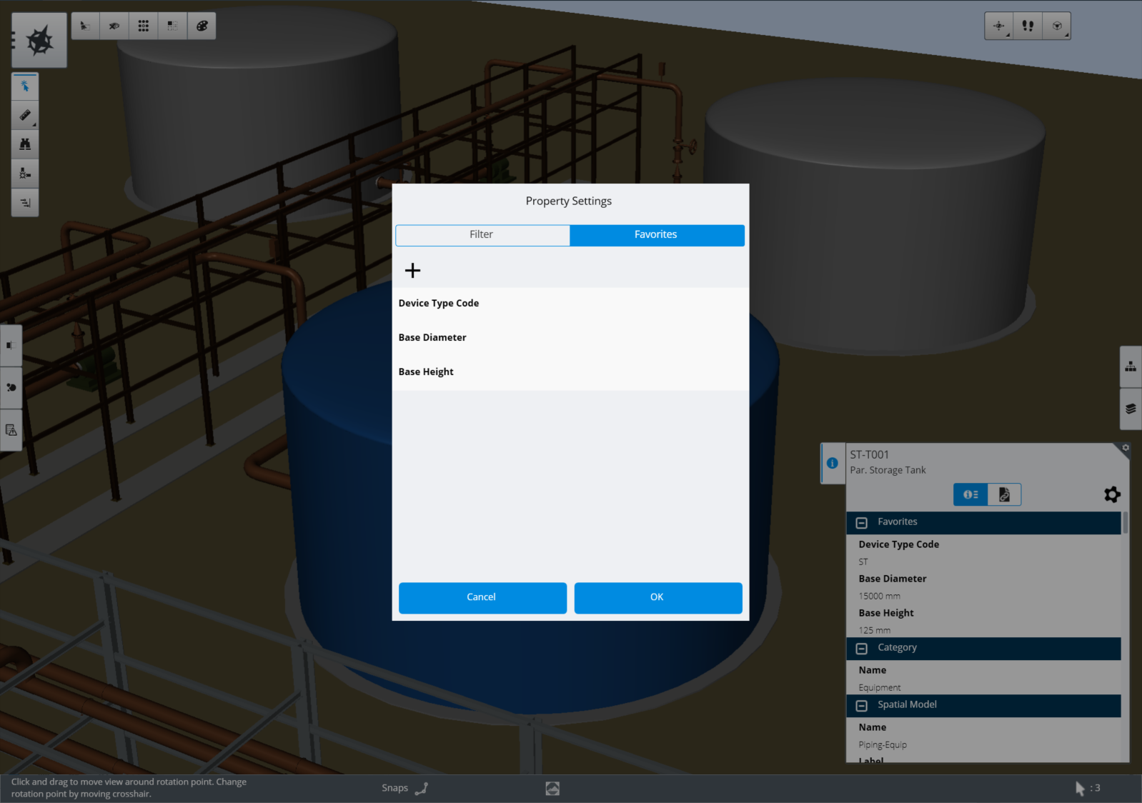This screenshot has height=803, width=1142.
Task: Open the compass main menu button
Action: [x=39, y=40]
